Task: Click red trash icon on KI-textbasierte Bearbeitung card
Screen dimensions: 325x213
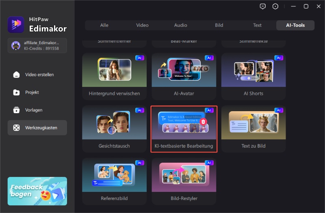Action: [x=204, y=121]
